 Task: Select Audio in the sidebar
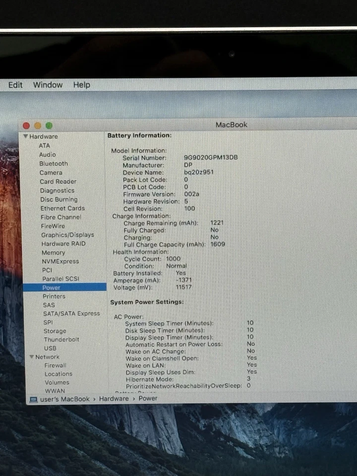click(x=48, y=155)
